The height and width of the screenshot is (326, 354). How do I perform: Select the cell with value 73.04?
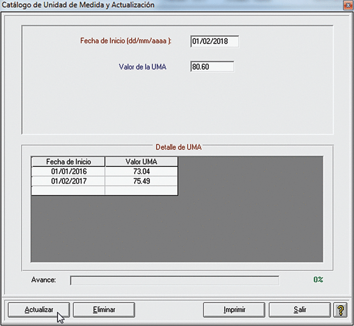[141, 172]
